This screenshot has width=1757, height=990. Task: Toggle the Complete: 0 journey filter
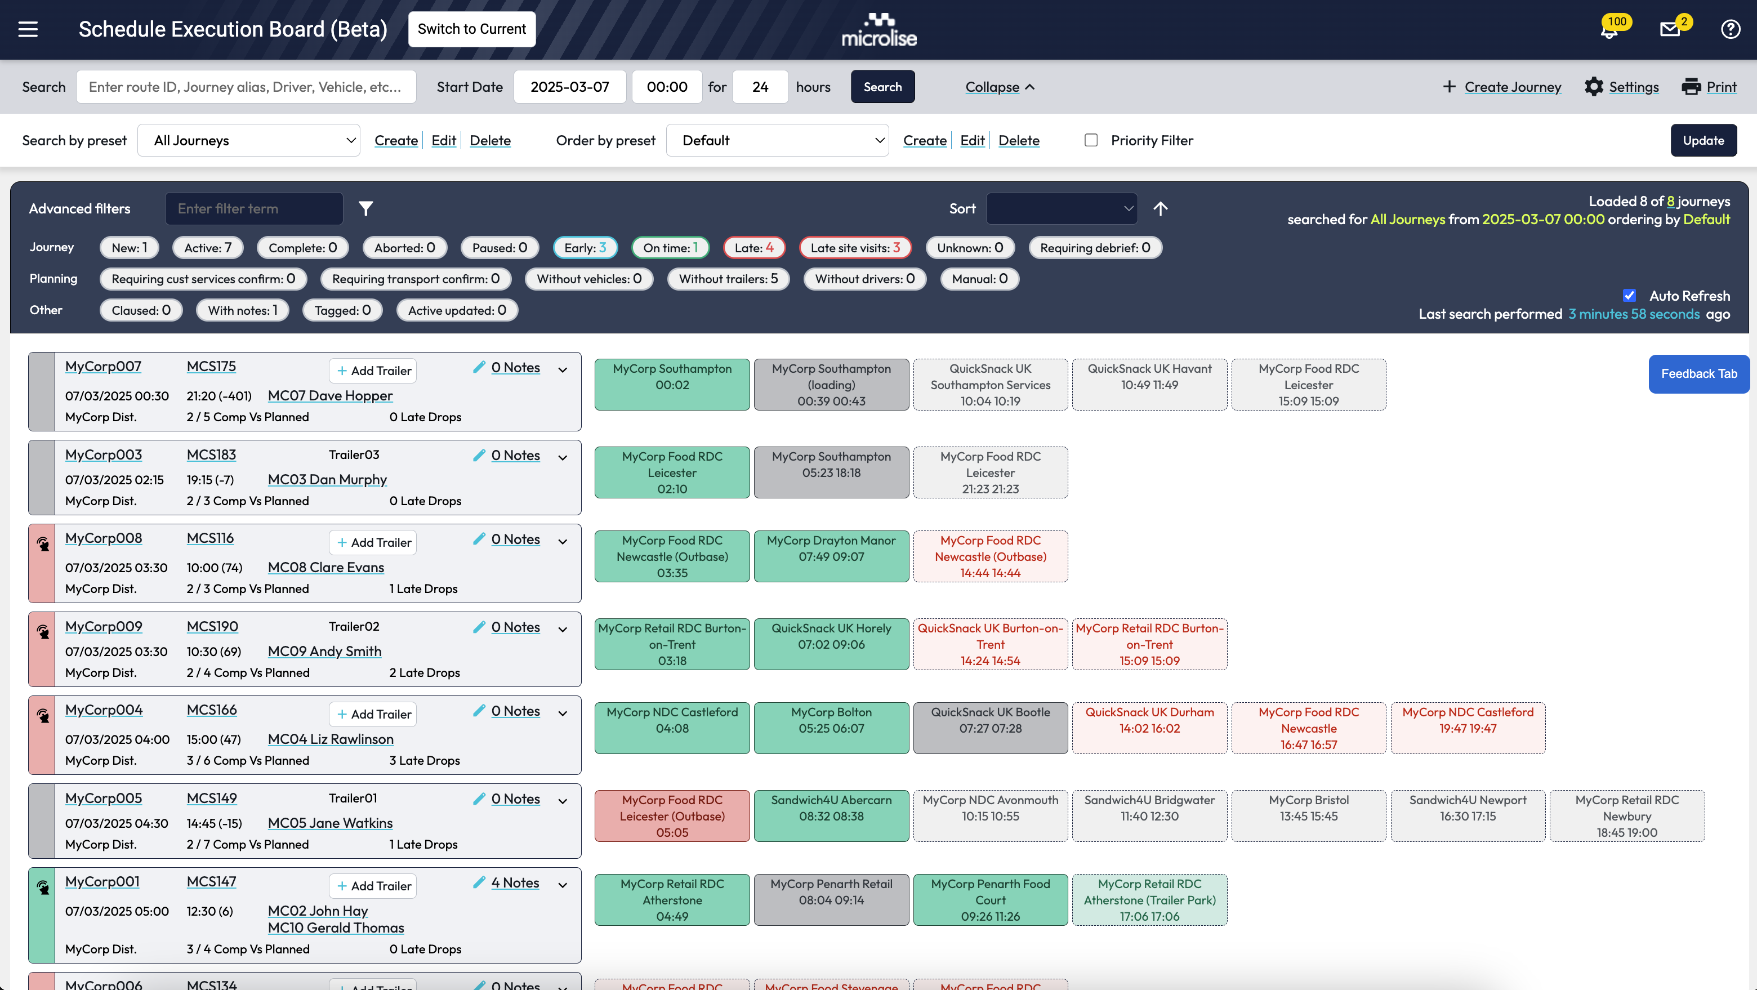click(302, 248)
